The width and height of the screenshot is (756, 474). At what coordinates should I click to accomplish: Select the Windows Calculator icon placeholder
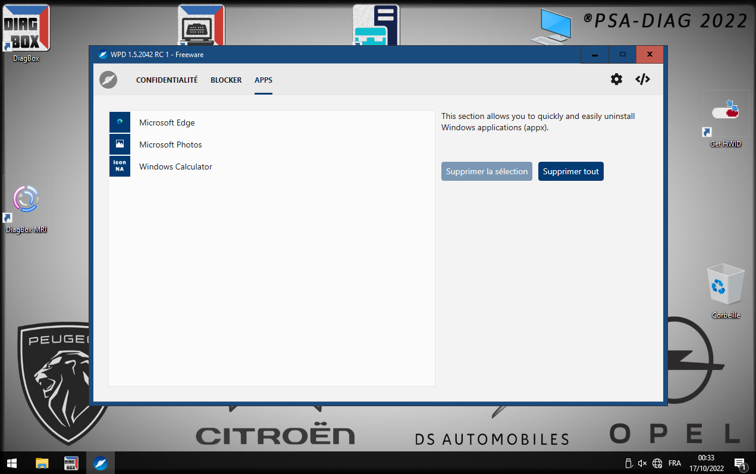tap(120, 166)
